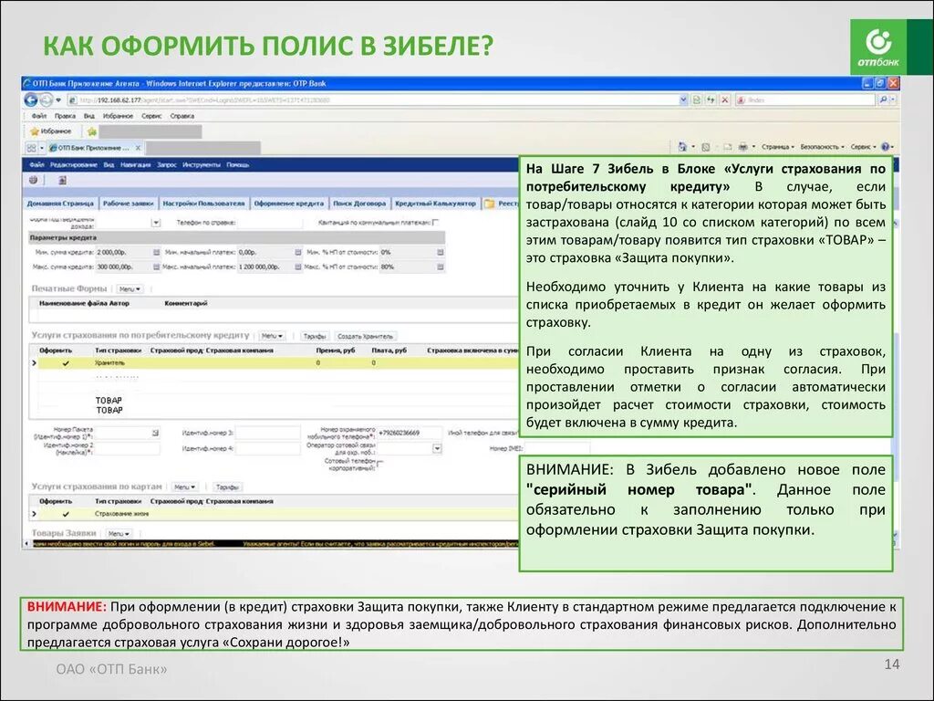The image size is (934, 701).
Task: Open Безопасность dropdown in command bar
Action: pyautogui.click(x=822, y=147)
